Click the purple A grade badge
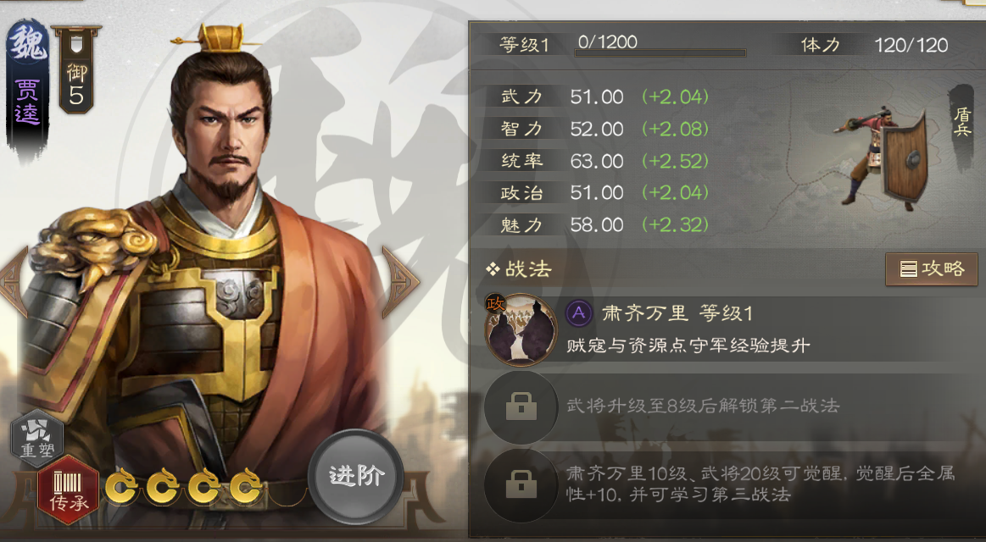The width and height of the screenshot is (986, 542). pyautogui.click(x=579, y=312)
